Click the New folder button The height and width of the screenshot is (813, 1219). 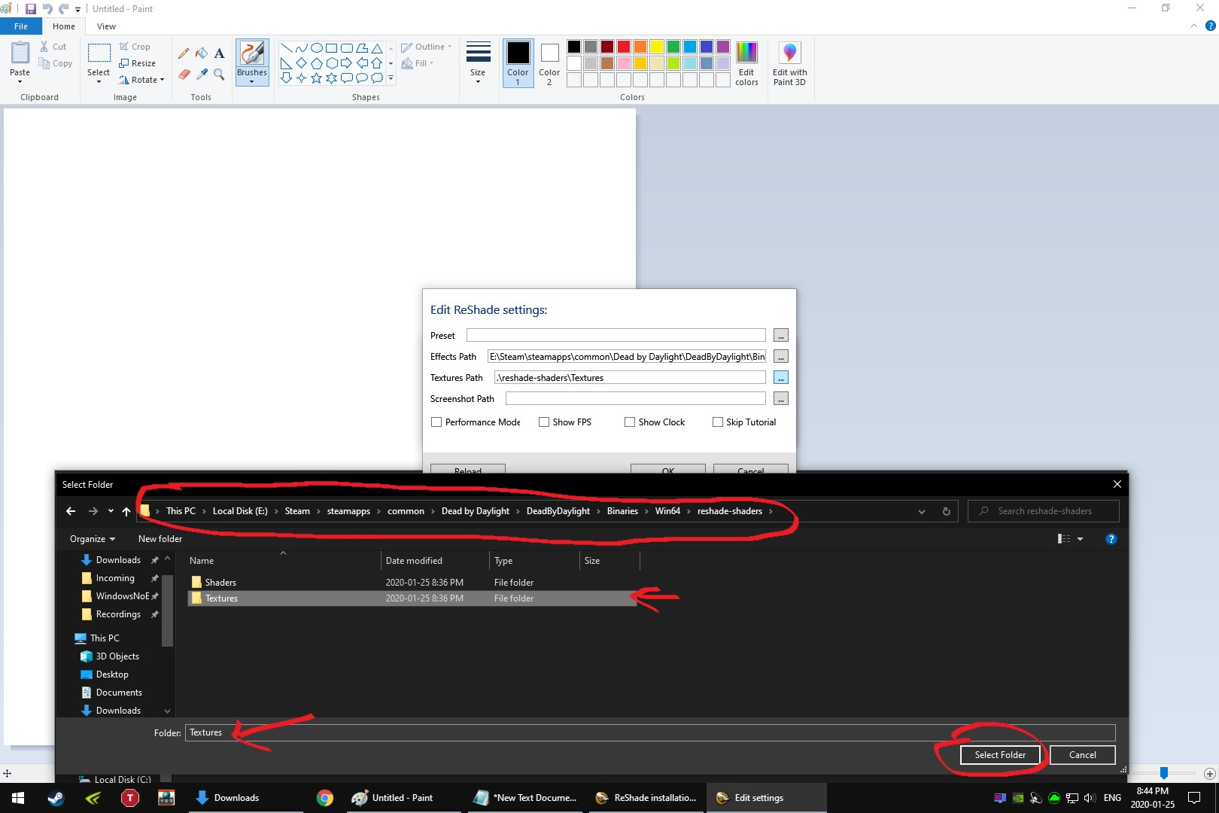160,538
